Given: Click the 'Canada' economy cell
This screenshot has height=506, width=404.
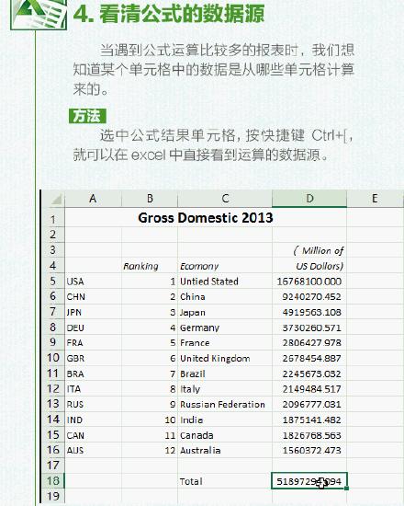Looking at the screenshot, I should click(225, 435).
